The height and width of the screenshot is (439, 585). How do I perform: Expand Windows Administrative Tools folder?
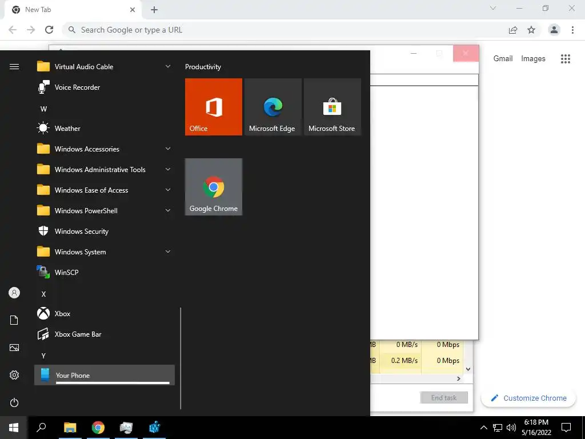pyautogui.click(x=105, y=169)
